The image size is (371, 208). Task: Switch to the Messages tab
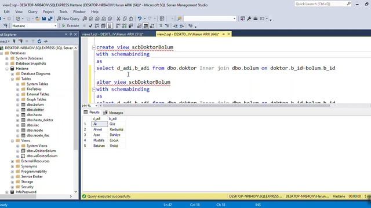[114, 113]
